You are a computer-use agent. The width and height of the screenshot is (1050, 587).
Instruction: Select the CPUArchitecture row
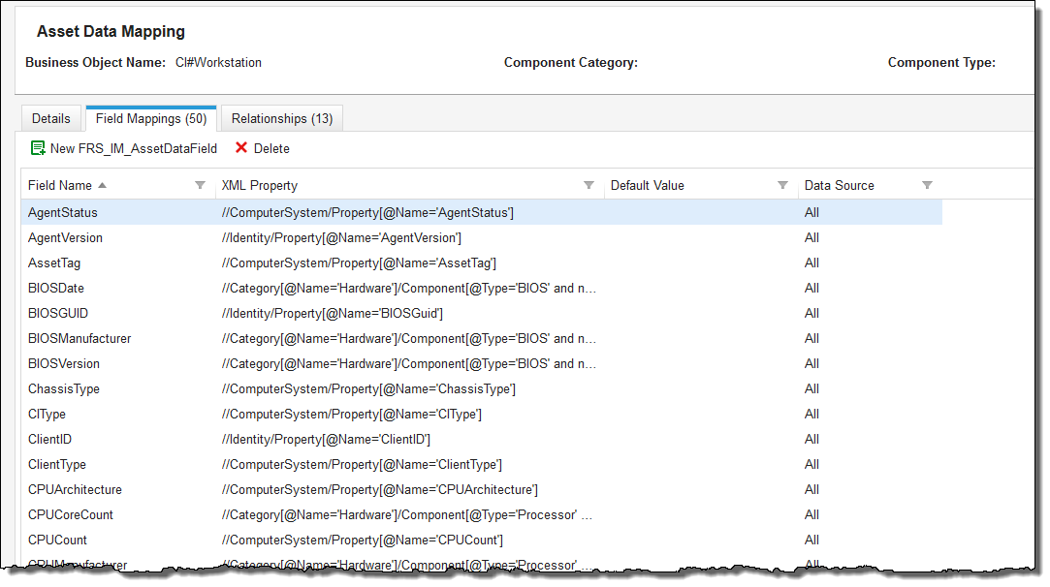tap(75, 489)
